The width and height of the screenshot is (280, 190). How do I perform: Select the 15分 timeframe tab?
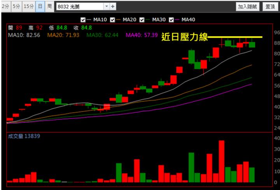tap(28, 7)
